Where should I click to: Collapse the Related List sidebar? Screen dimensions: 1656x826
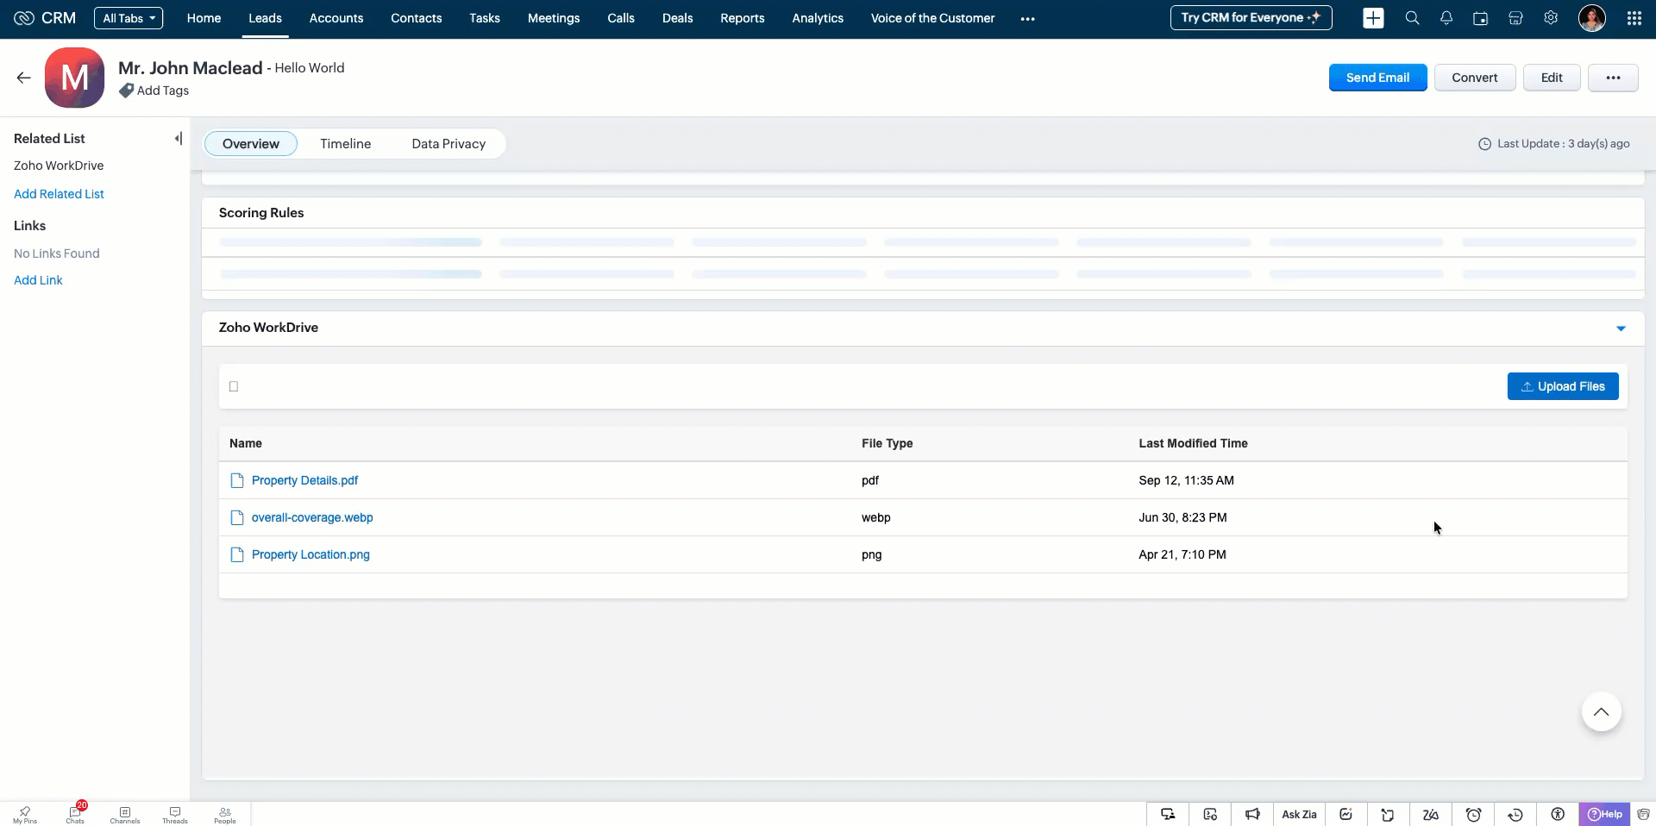click(178, 139)
